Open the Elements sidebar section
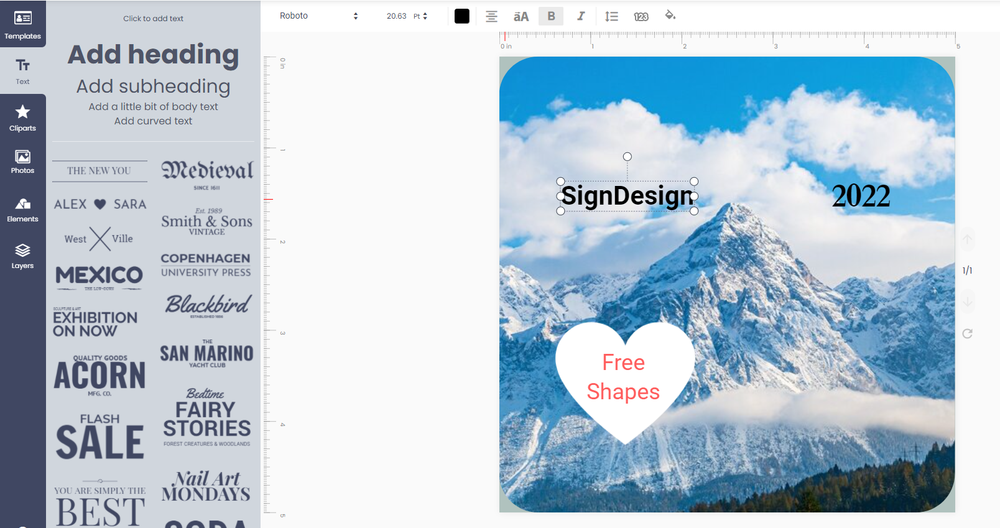The height and width of the screenshot is (528, 1000). click(x=22, y=210)
